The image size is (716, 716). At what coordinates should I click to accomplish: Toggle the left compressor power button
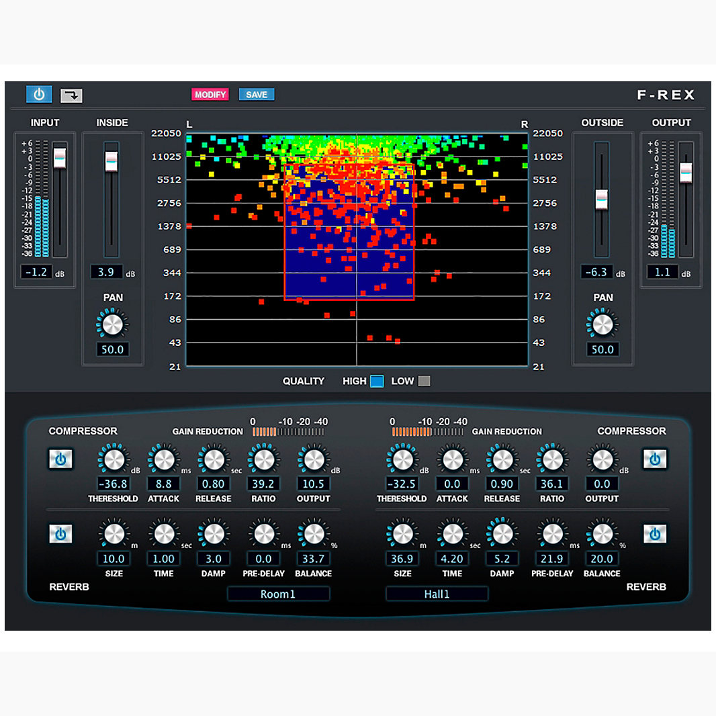60,459
